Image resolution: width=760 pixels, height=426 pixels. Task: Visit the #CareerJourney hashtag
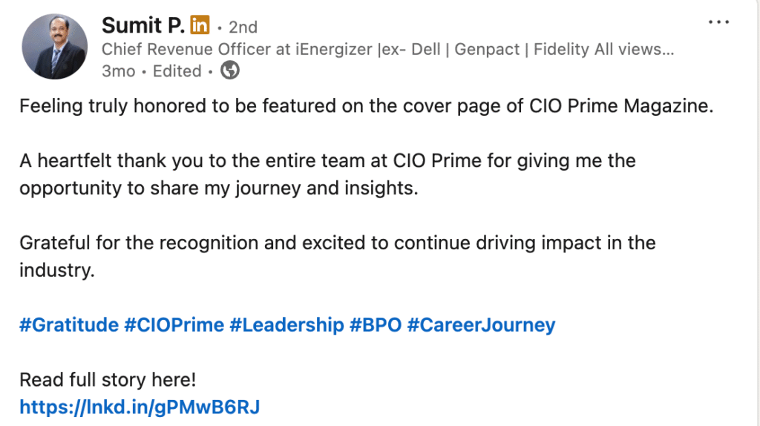click(481, 325)
